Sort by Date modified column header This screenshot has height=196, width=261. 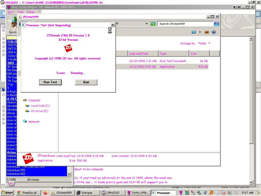[x=143, y=54]
